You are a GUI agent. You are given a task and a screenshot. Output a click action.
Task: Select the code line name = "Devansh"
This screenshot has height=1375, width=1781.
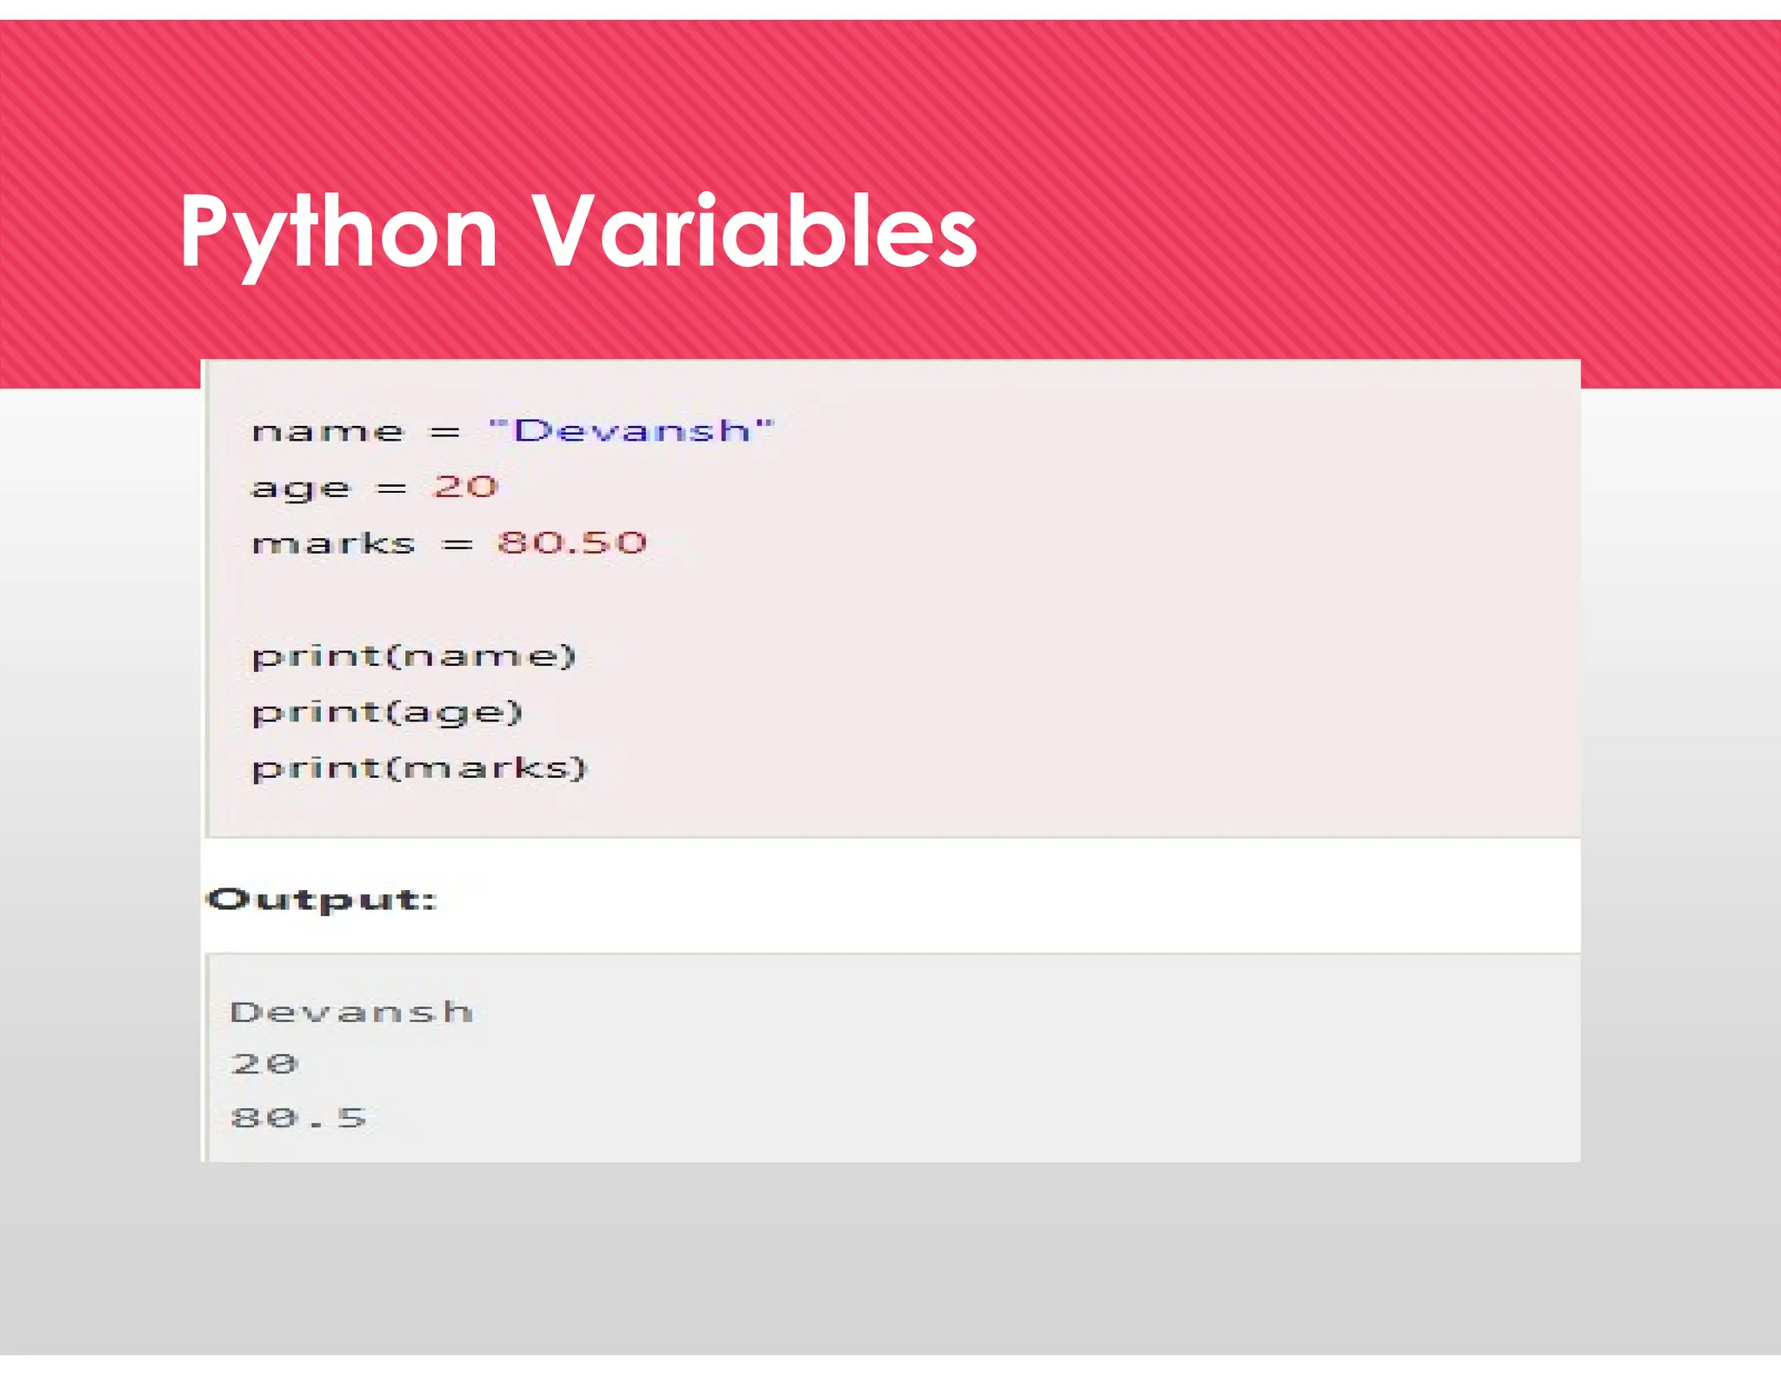(512, 430)
